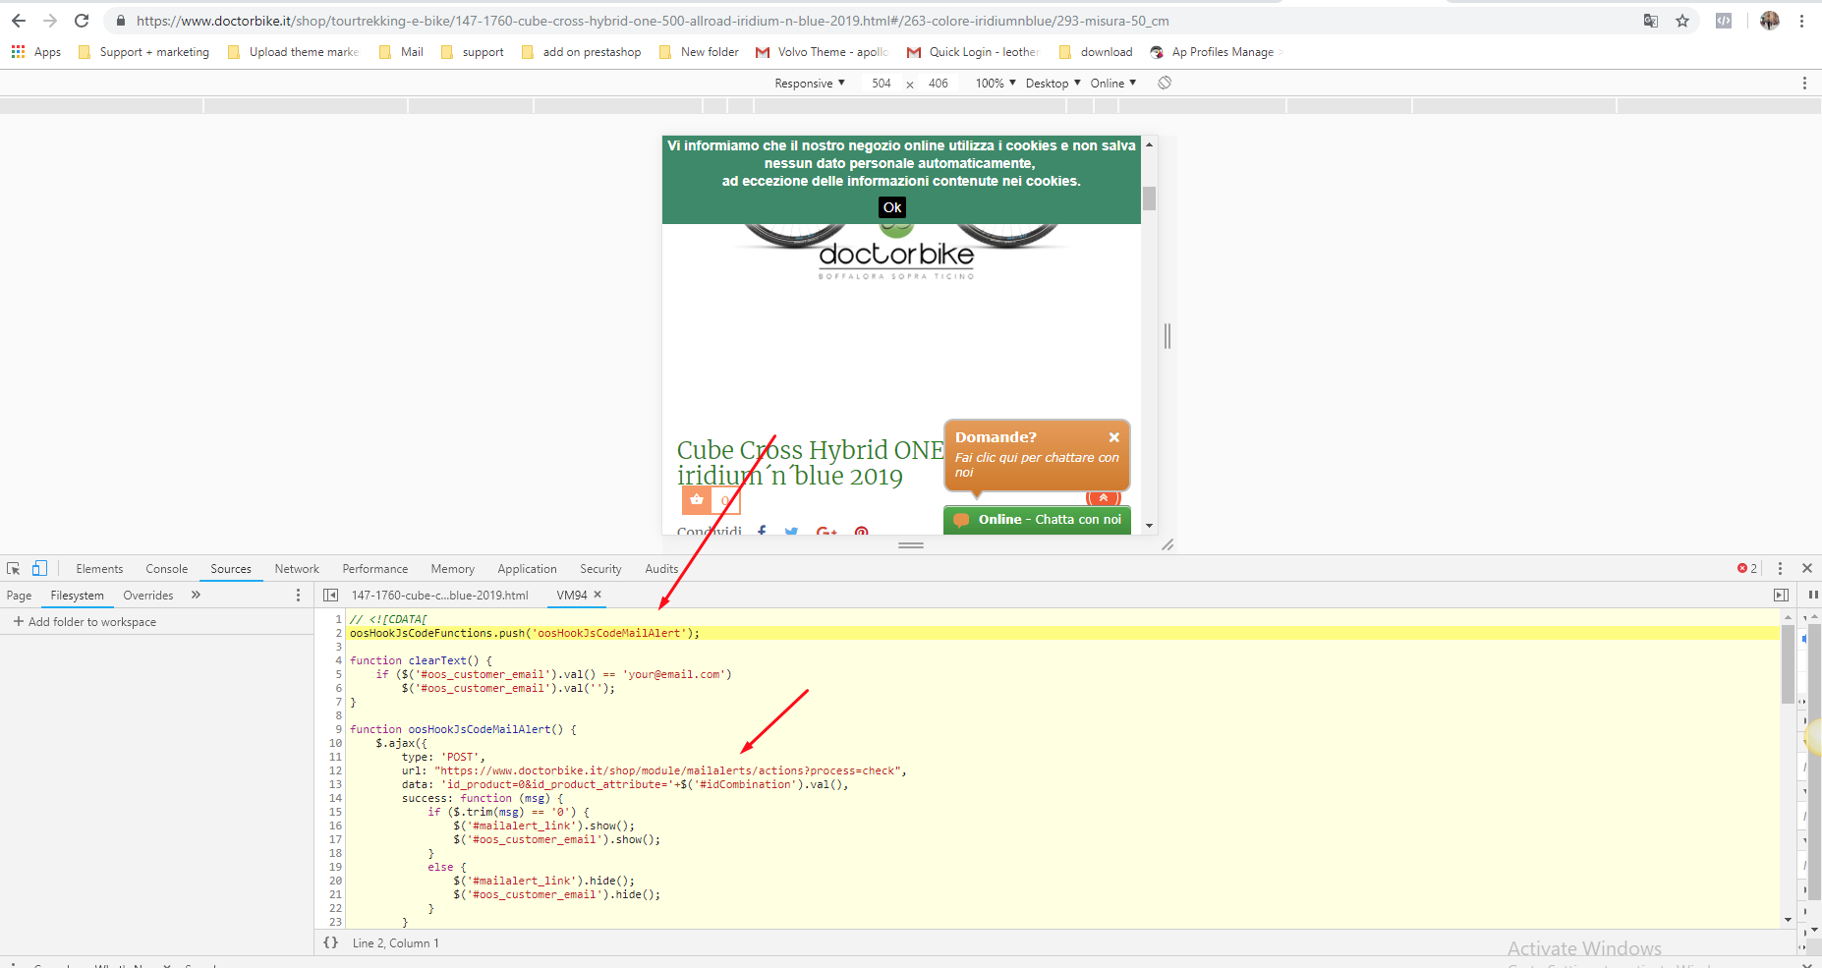Image resolution: width=1822 pixels, height=968 pixels.
Task: Open the Volvo Theme - apollo bookmark
Action: (822, 52)
